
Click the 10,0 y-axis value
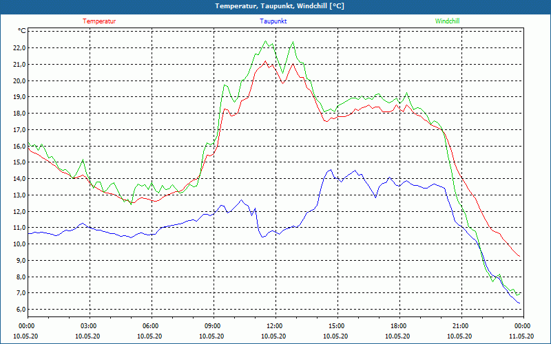pos(19,244)
